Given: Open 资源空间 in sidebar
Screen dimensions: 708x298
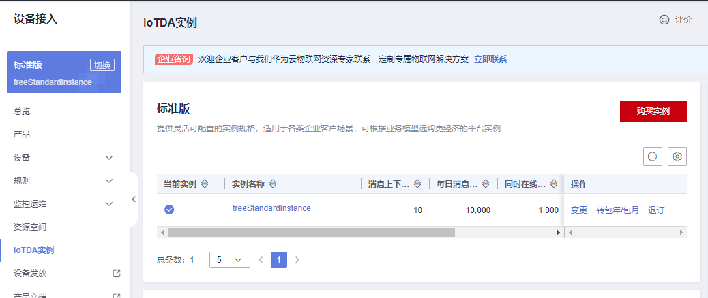Looking at the screenshot, I should coord(30,227).
